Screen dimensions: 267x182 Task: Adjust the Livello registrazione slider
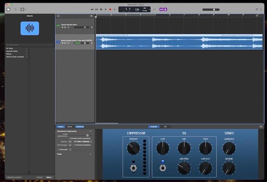tap(81, 135)
